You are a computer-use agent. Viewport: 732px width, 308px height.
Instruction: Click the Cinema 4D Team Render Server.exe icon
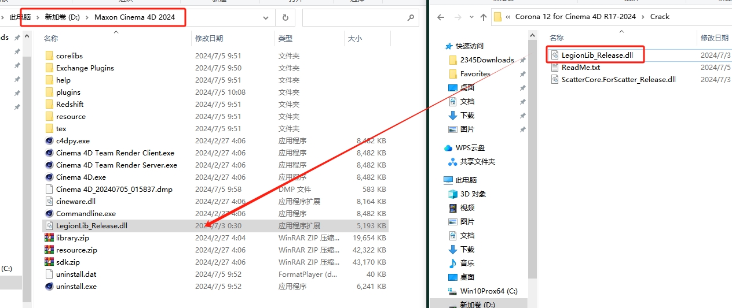(x=49, y=165)
